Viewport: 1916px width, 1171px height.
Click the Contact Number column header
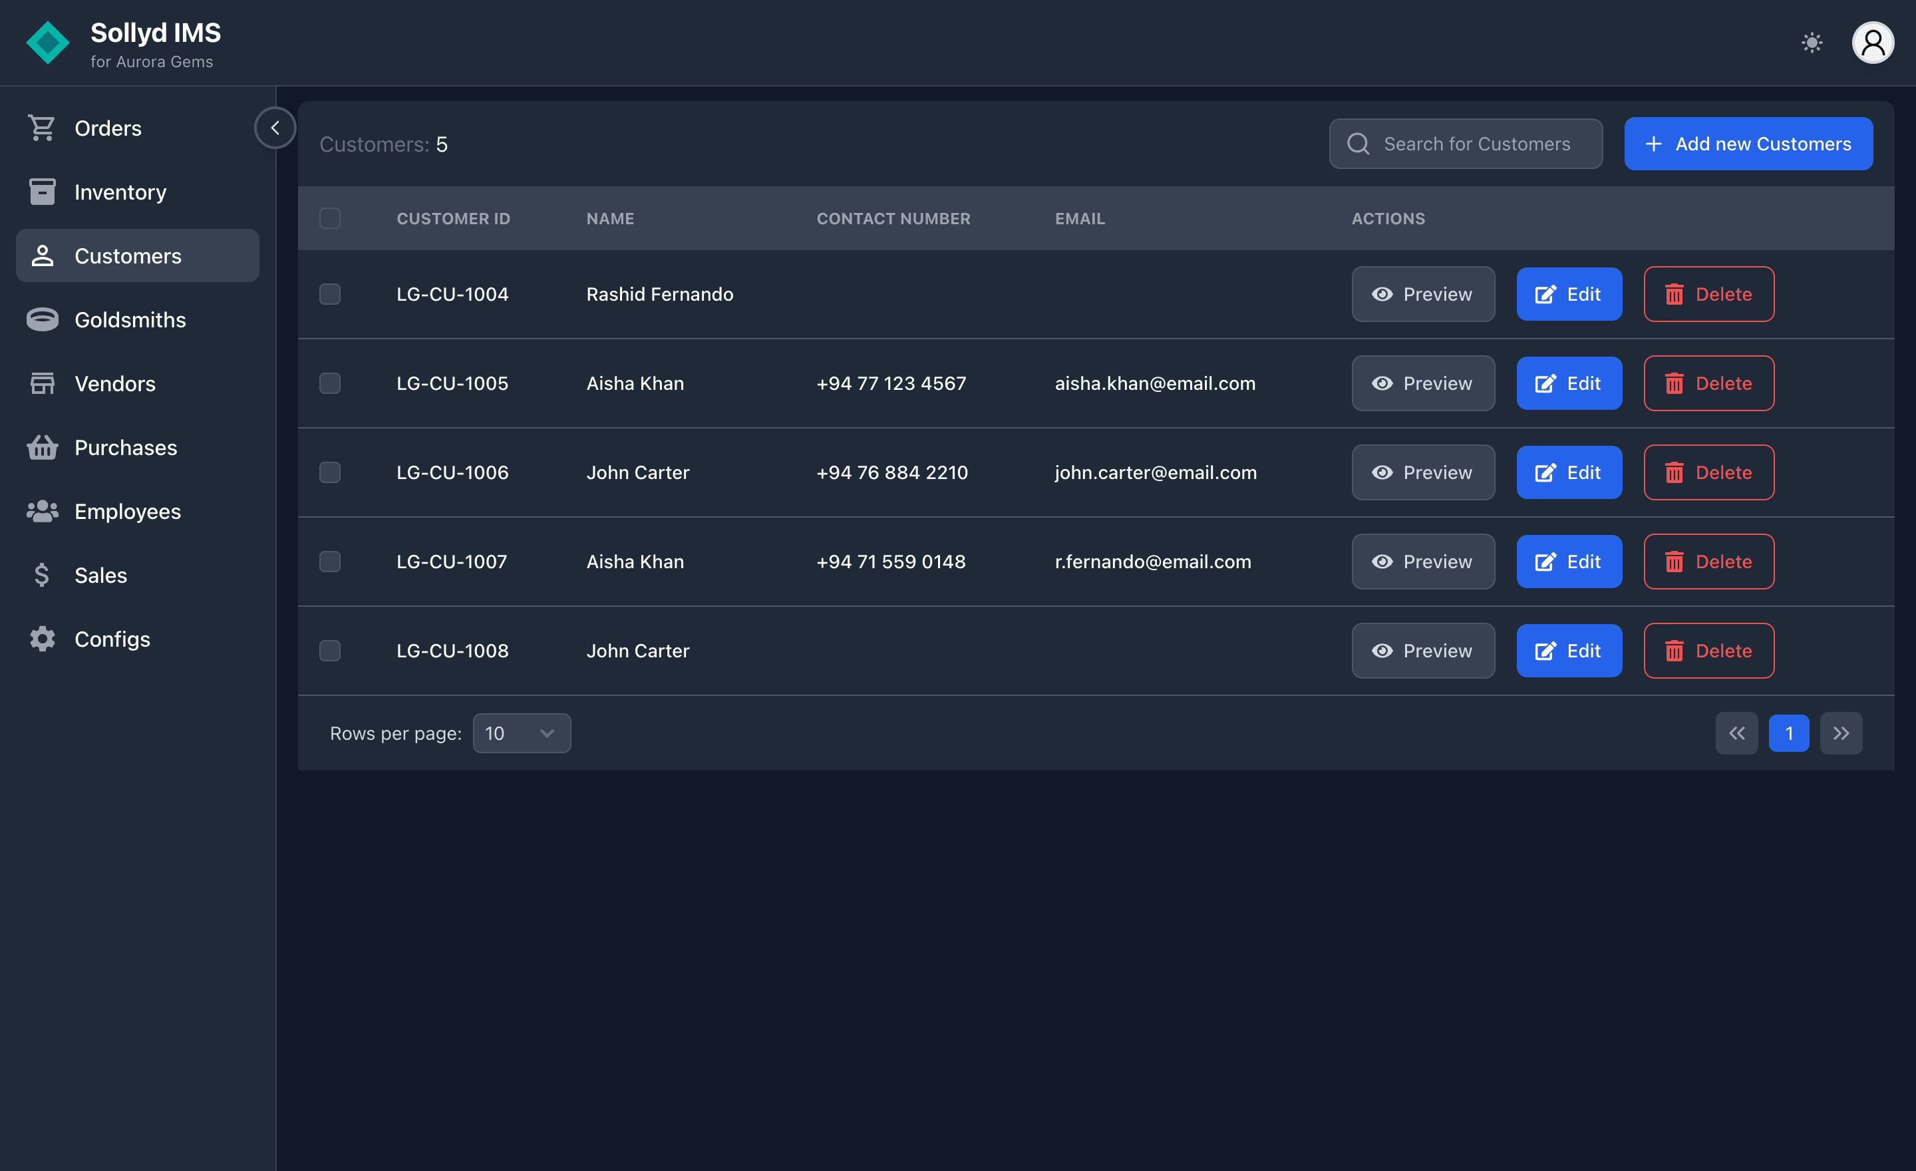(893, 218)
